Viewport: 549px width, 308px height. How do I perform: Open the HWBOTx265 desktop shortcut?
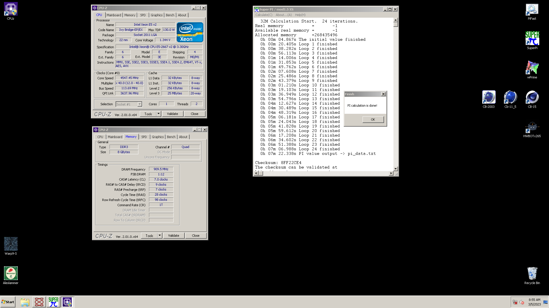tap(532, 129)
